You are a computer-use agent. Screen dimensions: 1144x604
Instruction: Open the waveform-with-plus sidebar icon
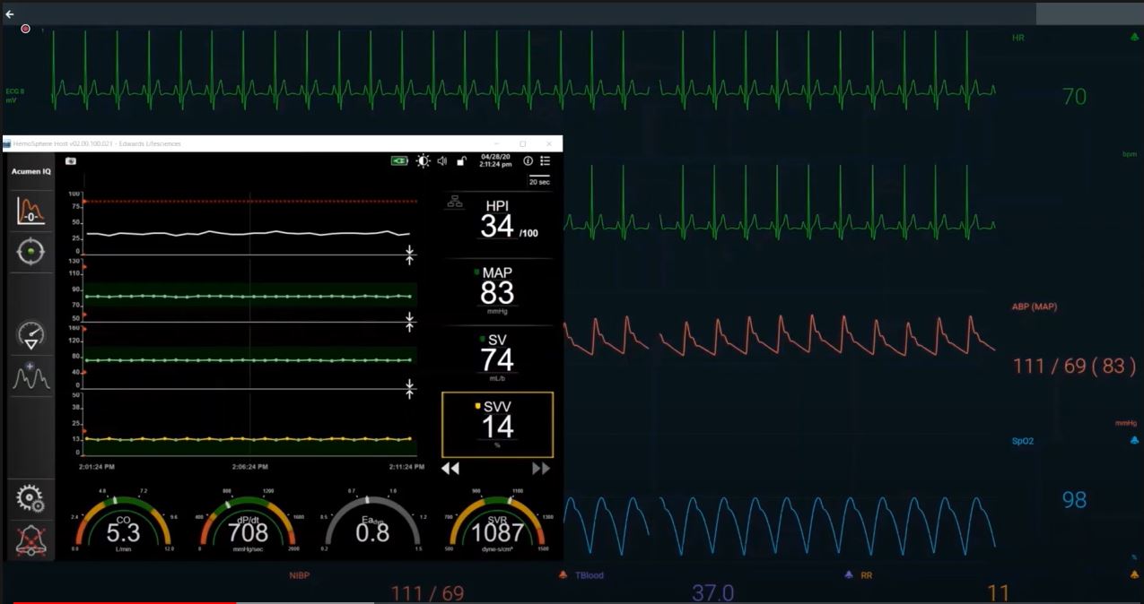31,375
